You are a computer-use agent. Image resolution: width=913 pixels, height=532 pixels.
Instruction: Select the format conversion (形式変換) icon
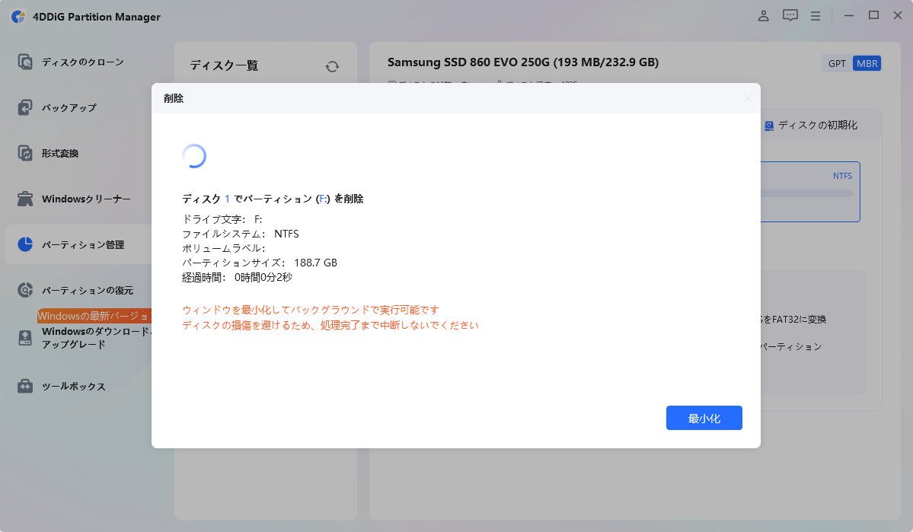point(25,153)
